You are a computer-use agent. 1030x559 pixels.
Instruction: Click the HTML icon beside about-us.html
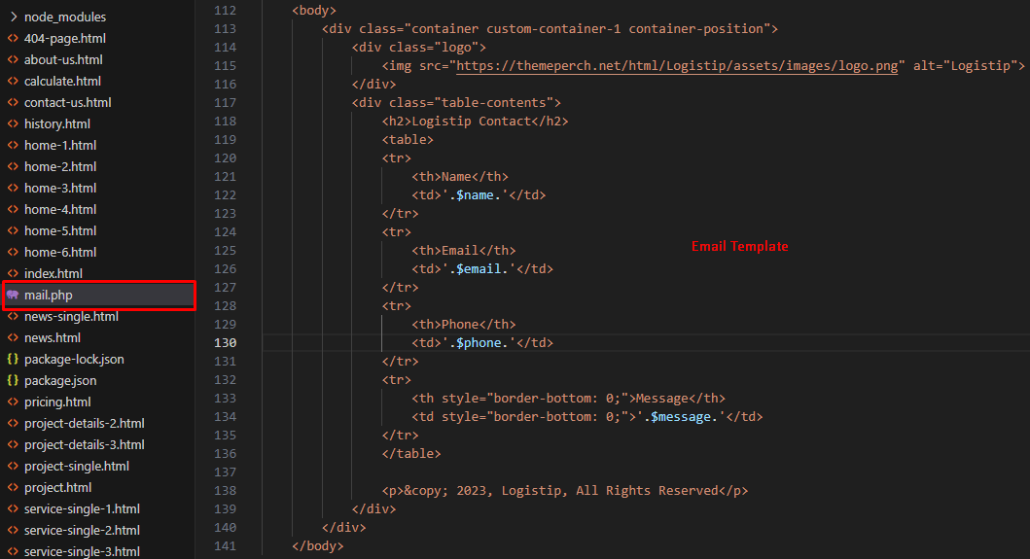[x=13, y=59]
